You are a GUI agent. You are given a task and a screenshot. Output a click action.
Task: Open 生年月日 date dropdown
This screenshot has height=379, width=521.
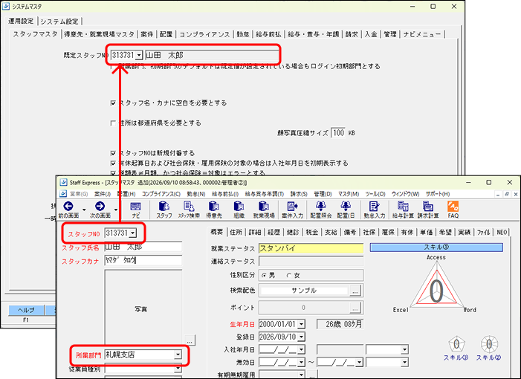[301, 324]
